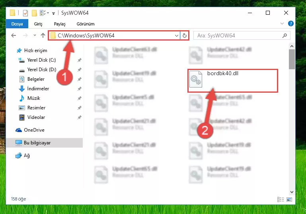The width and height of the screenshot is (306, 214).
Task: Click the search magnifier icon
Action: [x=285, y=35]
